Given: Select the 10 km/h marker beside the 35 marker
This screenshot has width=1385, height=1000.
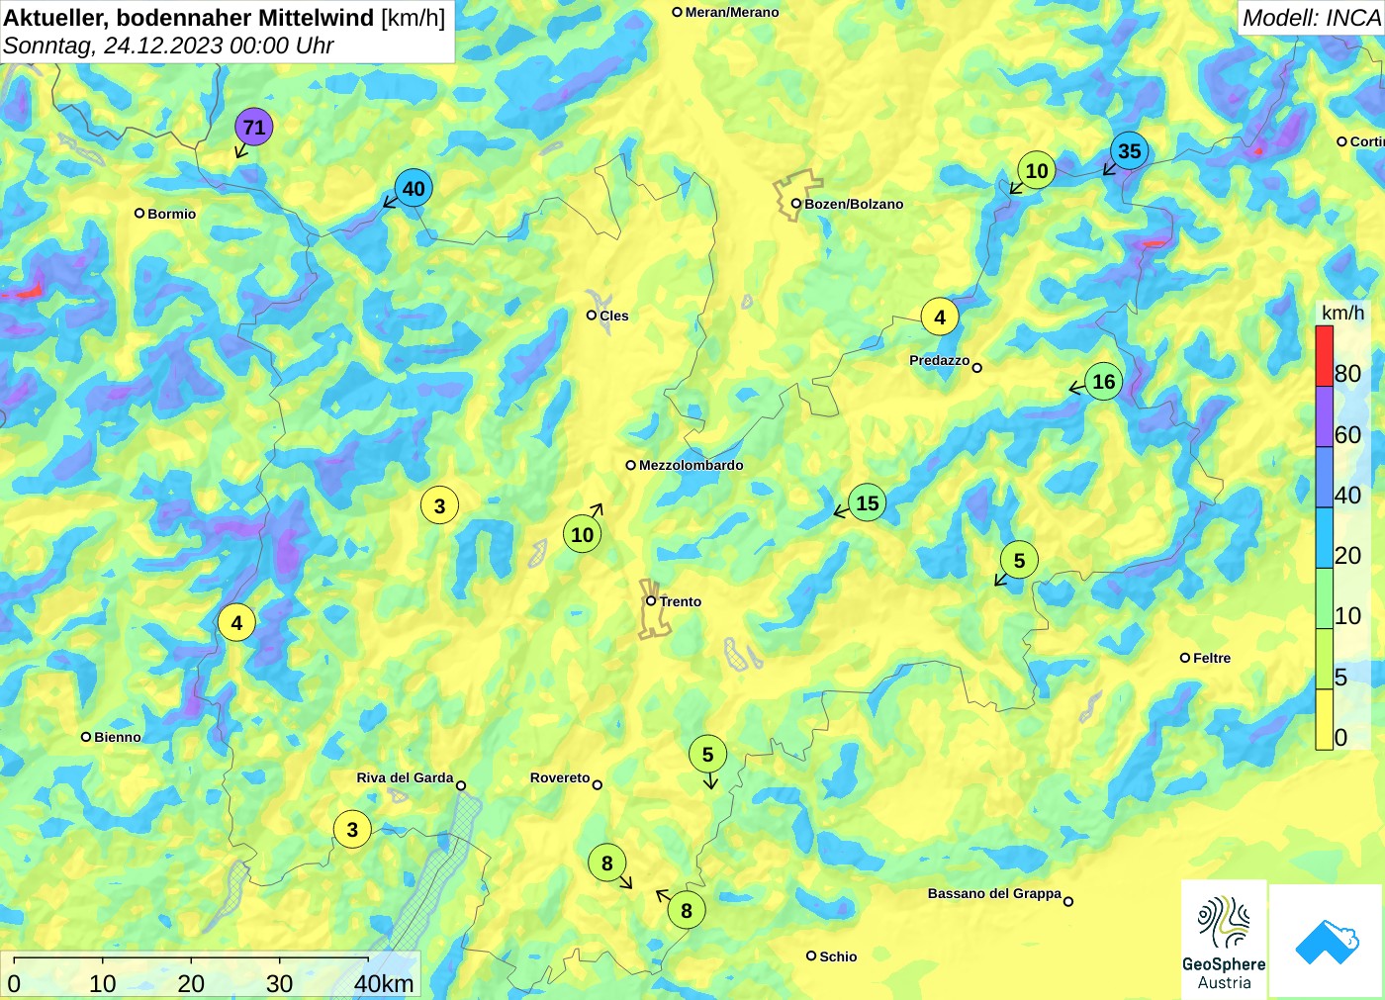Looking at the screenshot, I should tap(1037, 171).
